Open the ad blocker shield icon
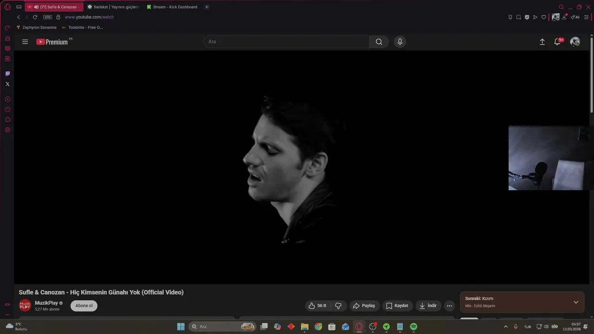 click(527, 17)
